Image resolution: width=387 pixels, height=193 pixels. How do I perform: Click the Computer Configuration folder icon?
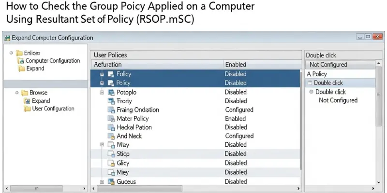tap(21, 61)
